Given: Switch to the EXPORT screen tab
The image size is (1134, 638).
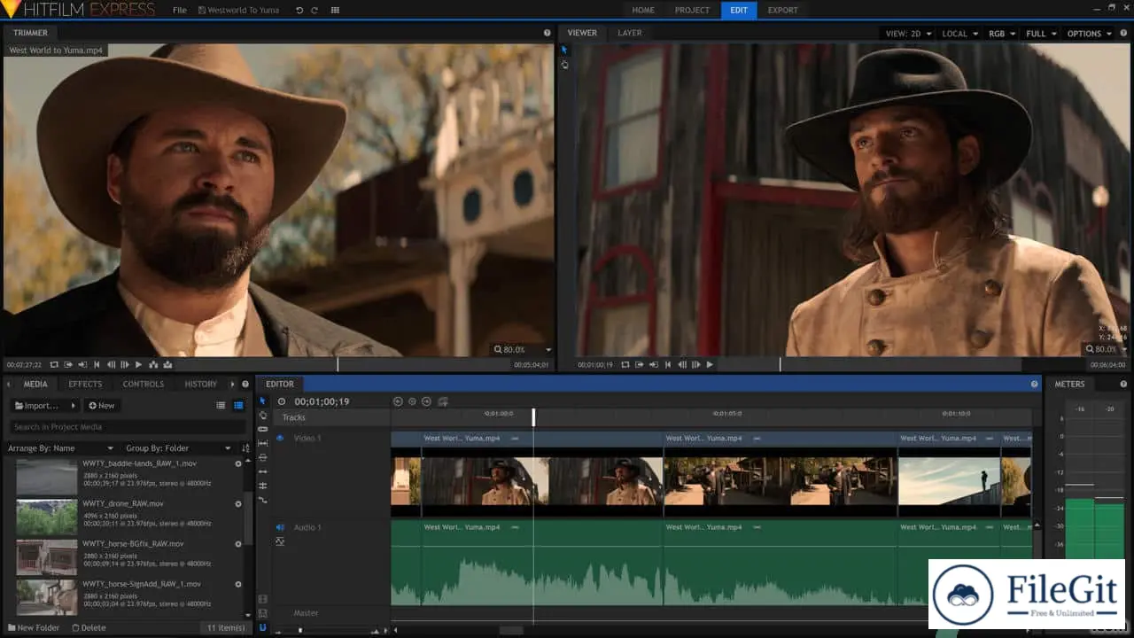Looking at the screenshot, I should [782, 10].
